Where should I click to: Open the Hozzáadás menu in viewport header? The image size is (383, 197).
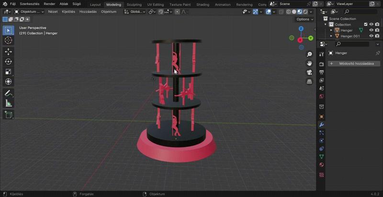coord(87,11)
